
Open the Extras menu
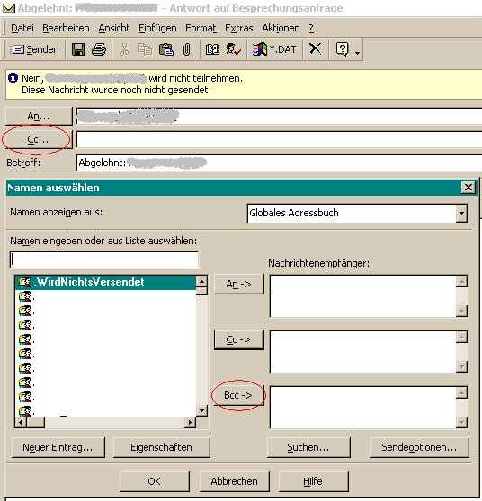[239, 28]
